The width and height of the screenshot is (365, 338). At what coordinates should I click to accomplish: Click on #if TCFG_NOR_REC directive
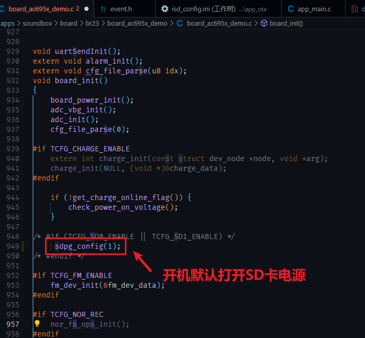coord(68,314)
